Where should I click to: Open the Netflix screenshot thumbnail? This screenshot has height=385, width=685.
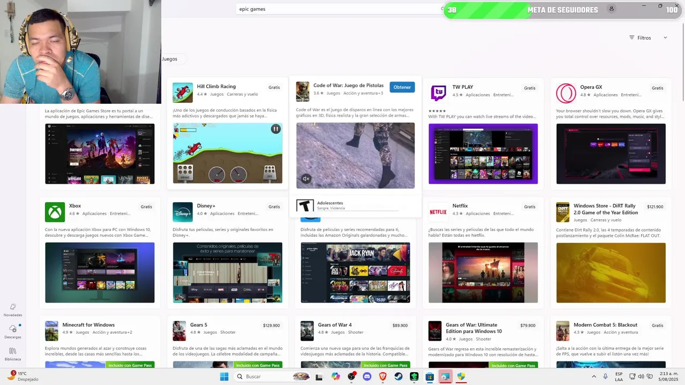pos(483,273)
